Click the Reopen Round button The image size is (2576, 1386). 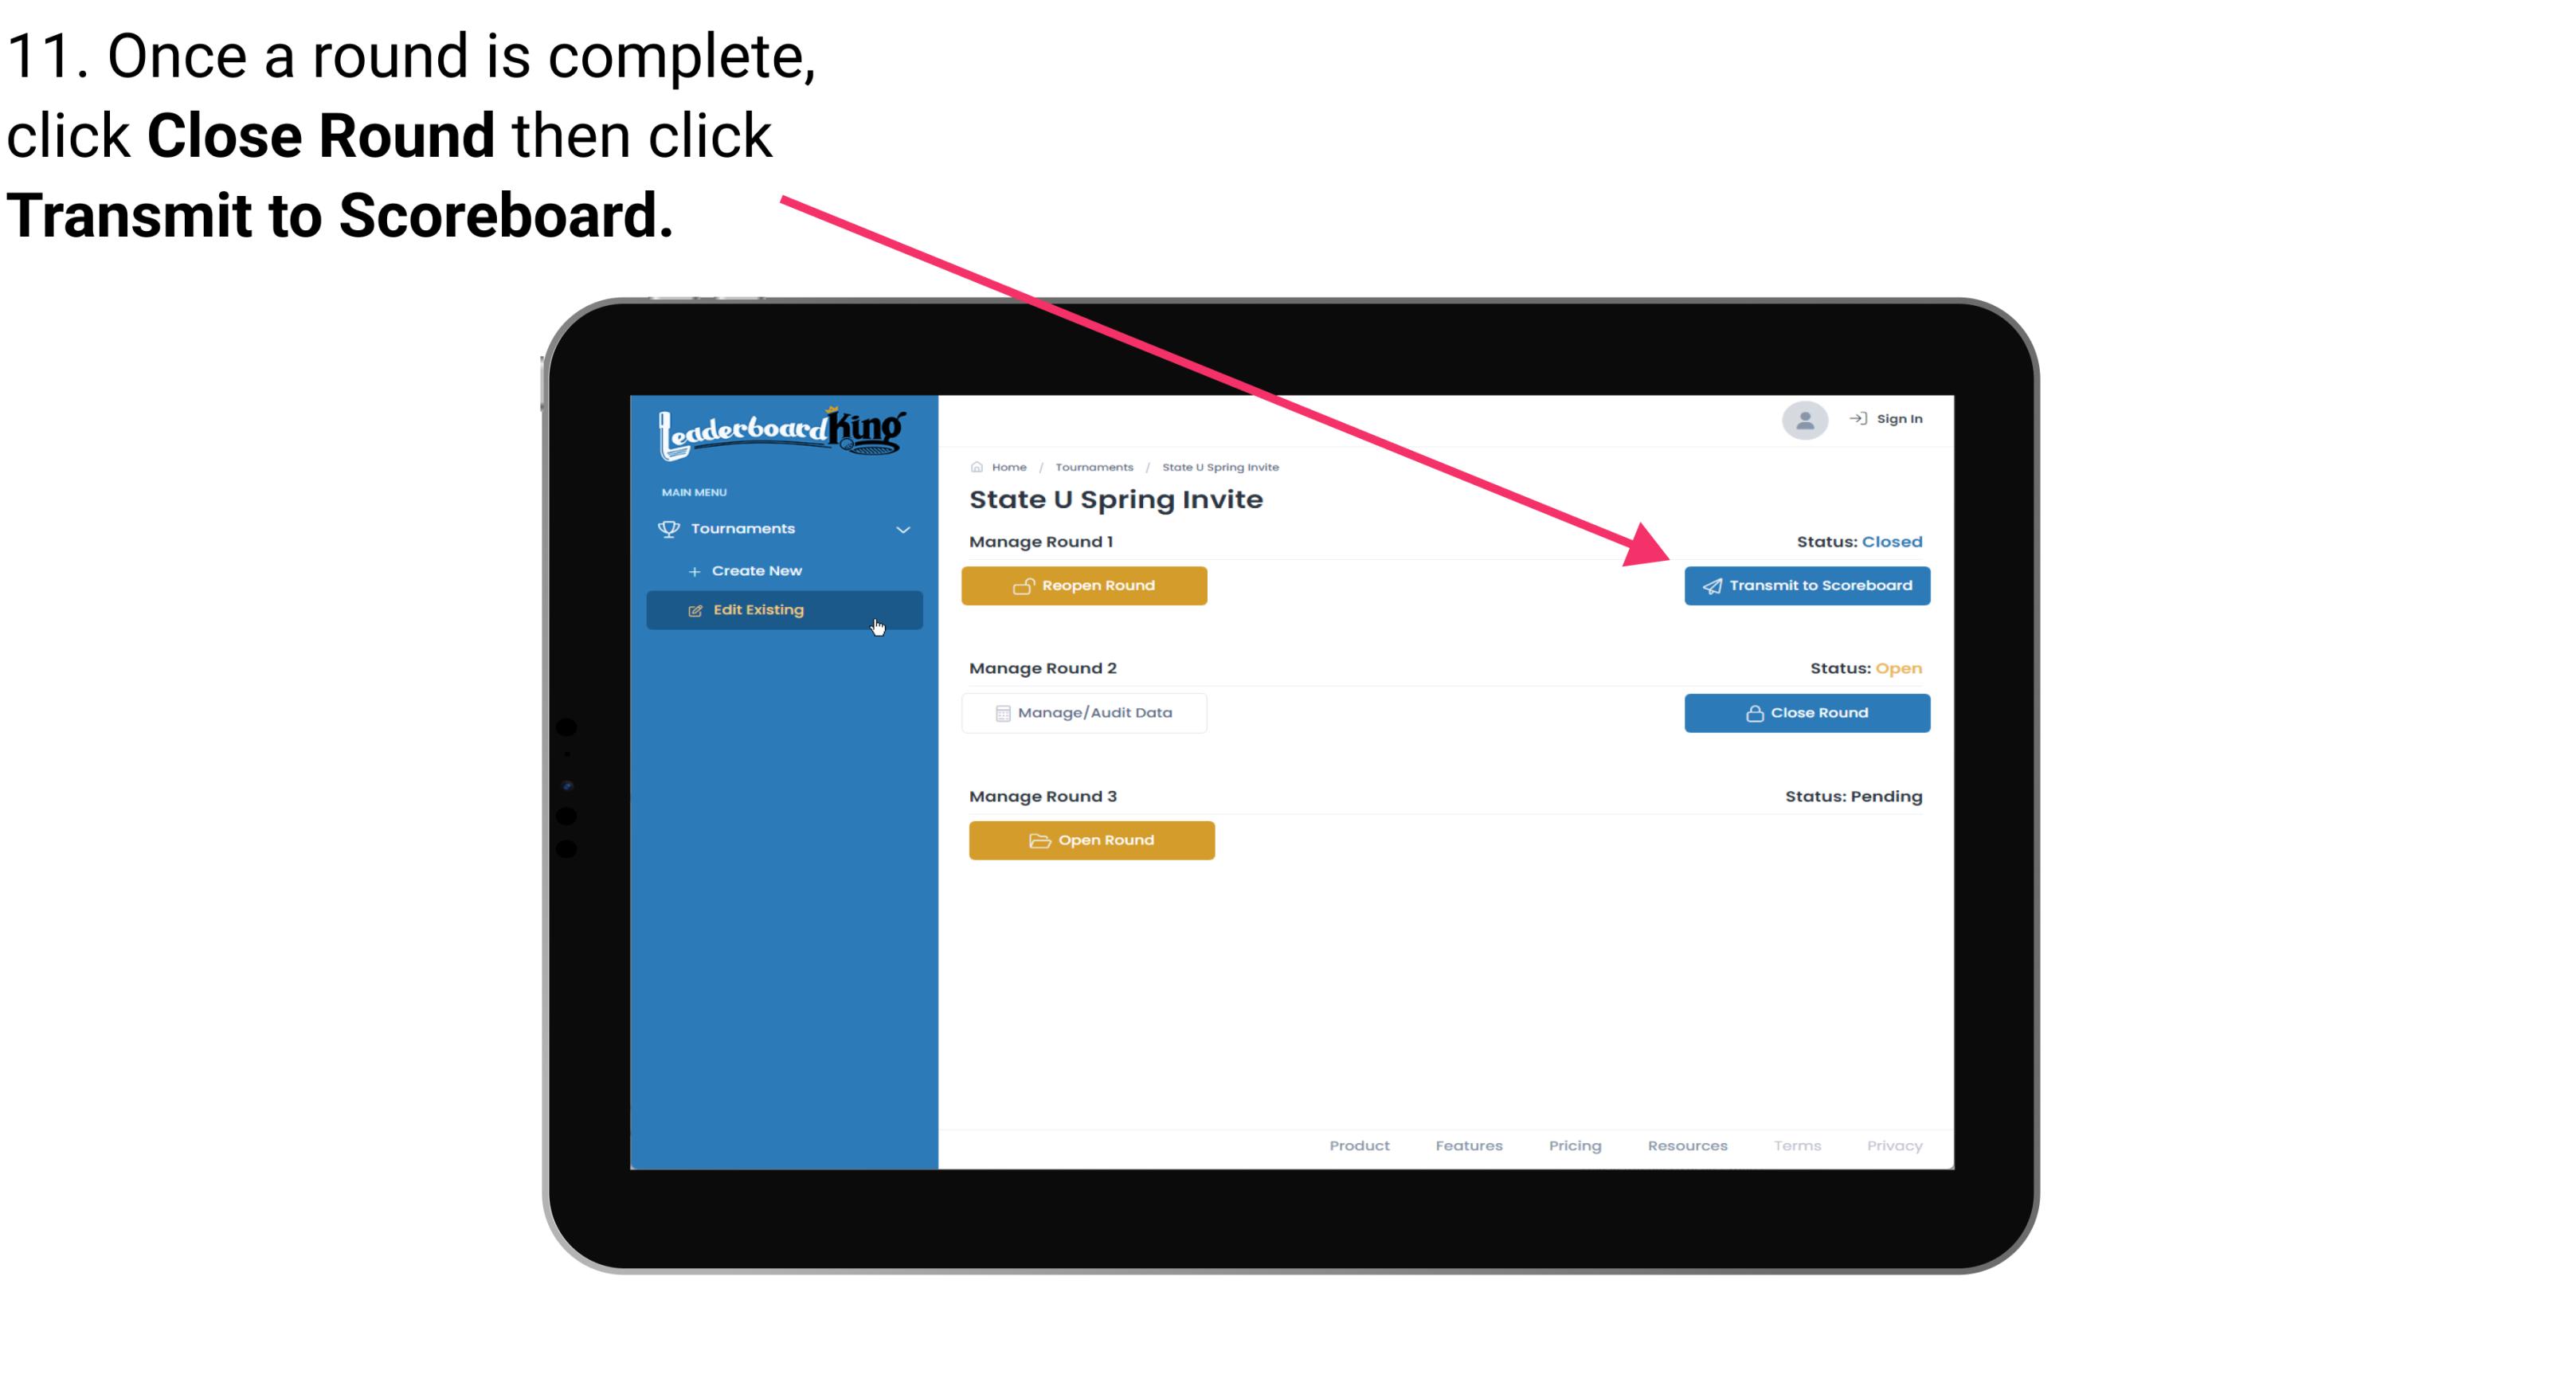(x=1086, y=585)
